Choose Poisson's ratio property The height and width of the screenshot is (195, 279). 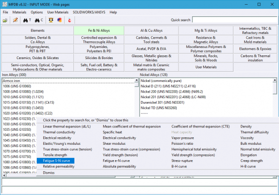click(x=182, y=143)
